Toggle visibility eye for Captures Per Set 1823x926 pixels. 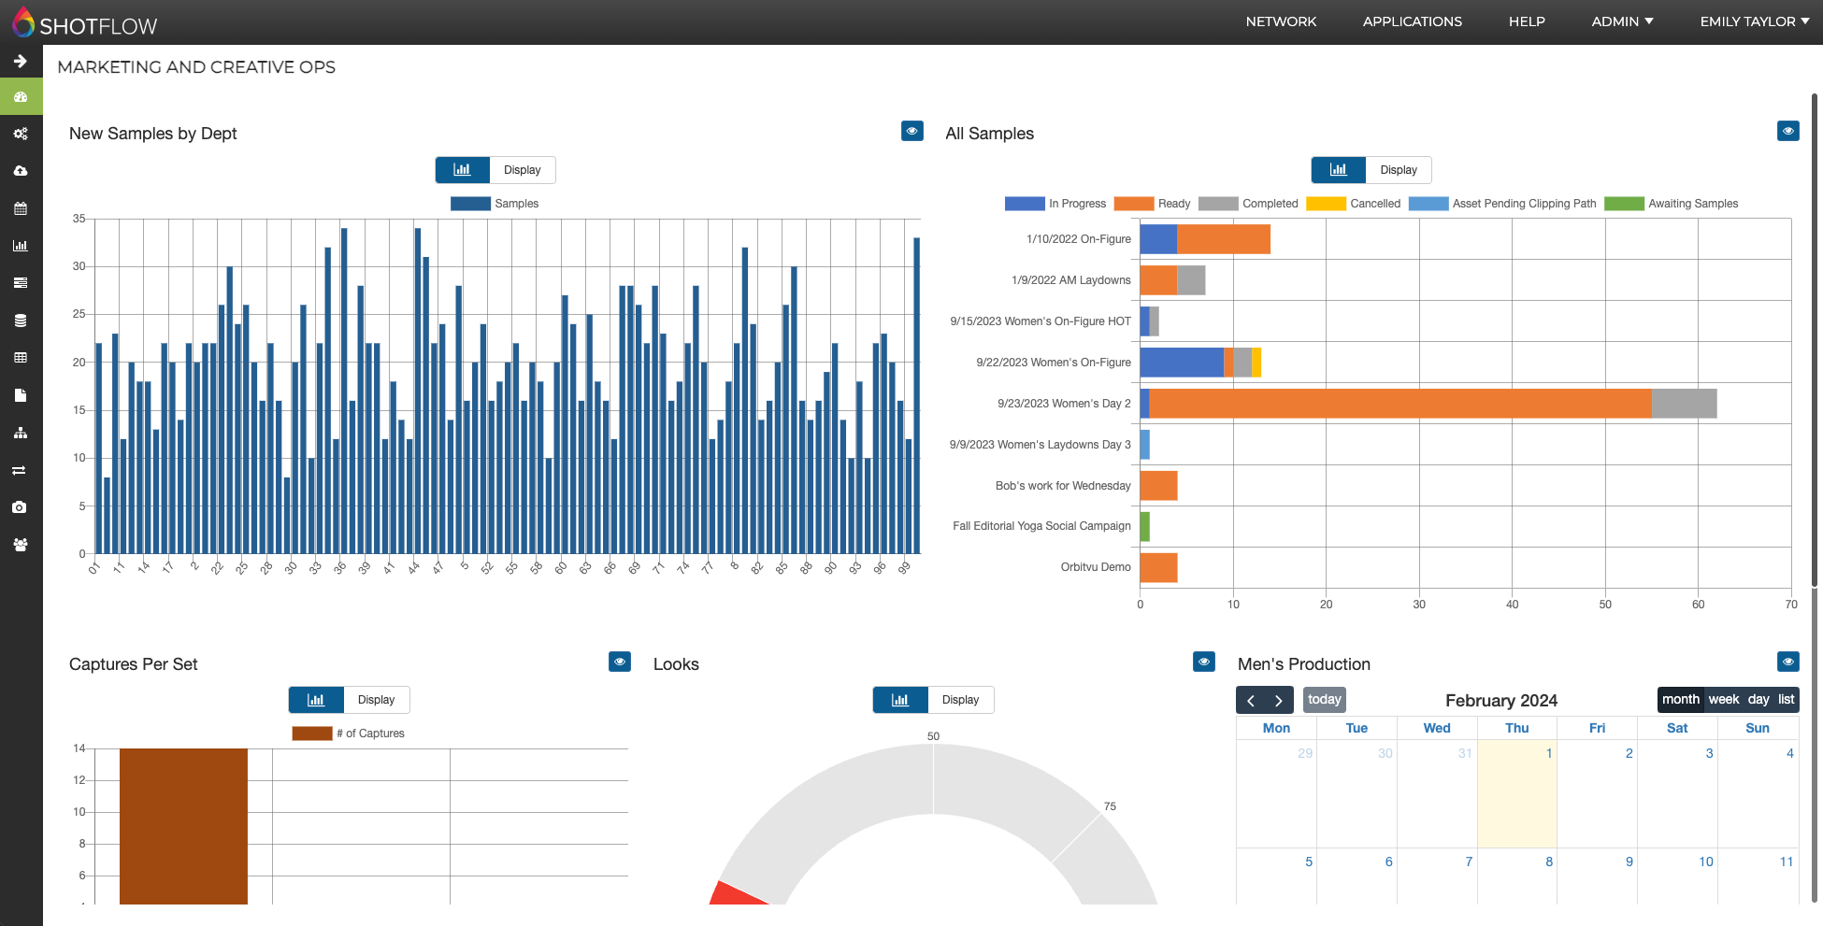click(620, 662)
